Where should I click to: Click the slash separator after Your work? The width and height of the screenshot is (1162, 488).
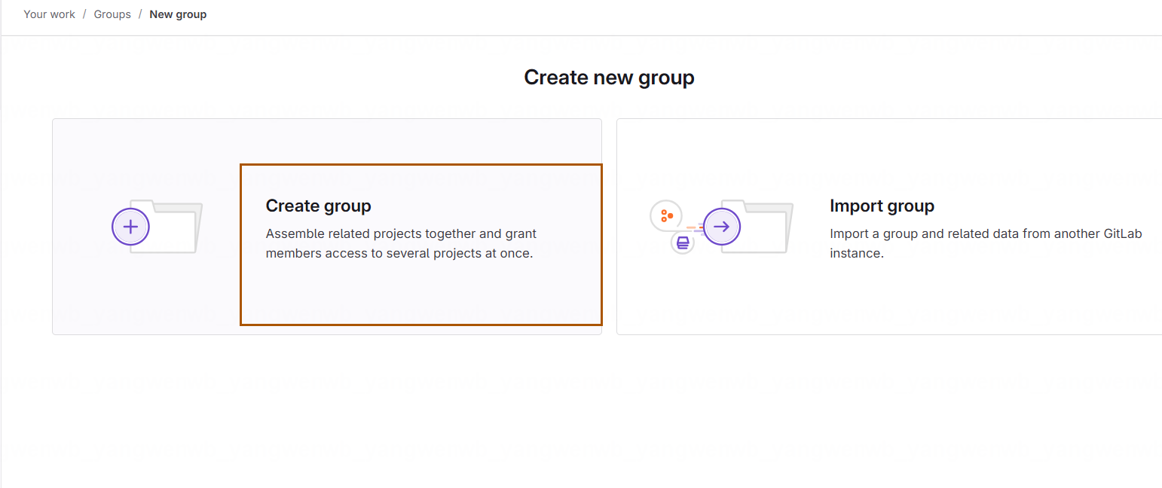(84, 14)
